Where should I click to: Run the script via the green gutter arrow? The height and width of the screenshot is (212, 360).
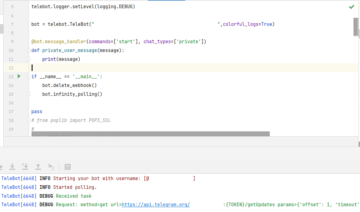(19, 77)
